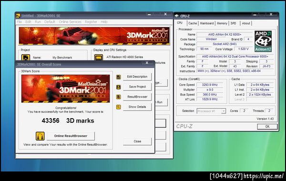Click the floppy disk Save Project icon

pyautogui.click(x=118, y=87)
